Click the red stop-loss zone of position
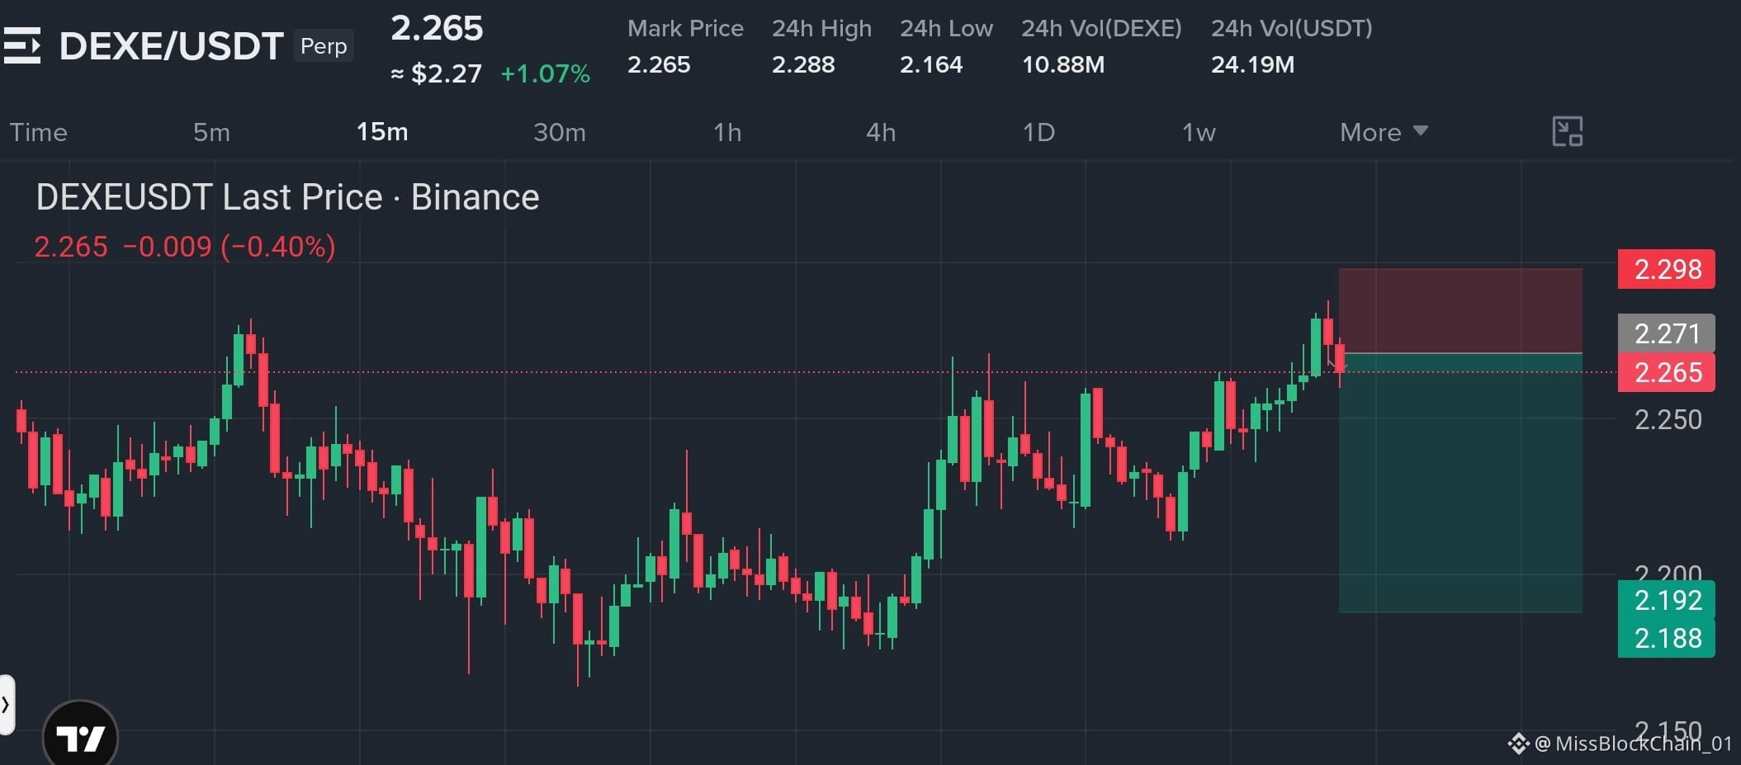Image resolution: width=1741 pixels, height=765 pixels. (x=1460, y=310)
